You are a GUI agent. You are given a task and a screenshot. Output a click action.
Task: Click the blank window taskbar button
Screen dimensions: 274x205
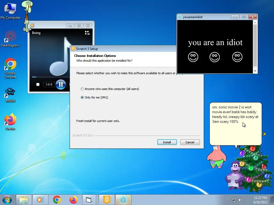tap(89, 200)
